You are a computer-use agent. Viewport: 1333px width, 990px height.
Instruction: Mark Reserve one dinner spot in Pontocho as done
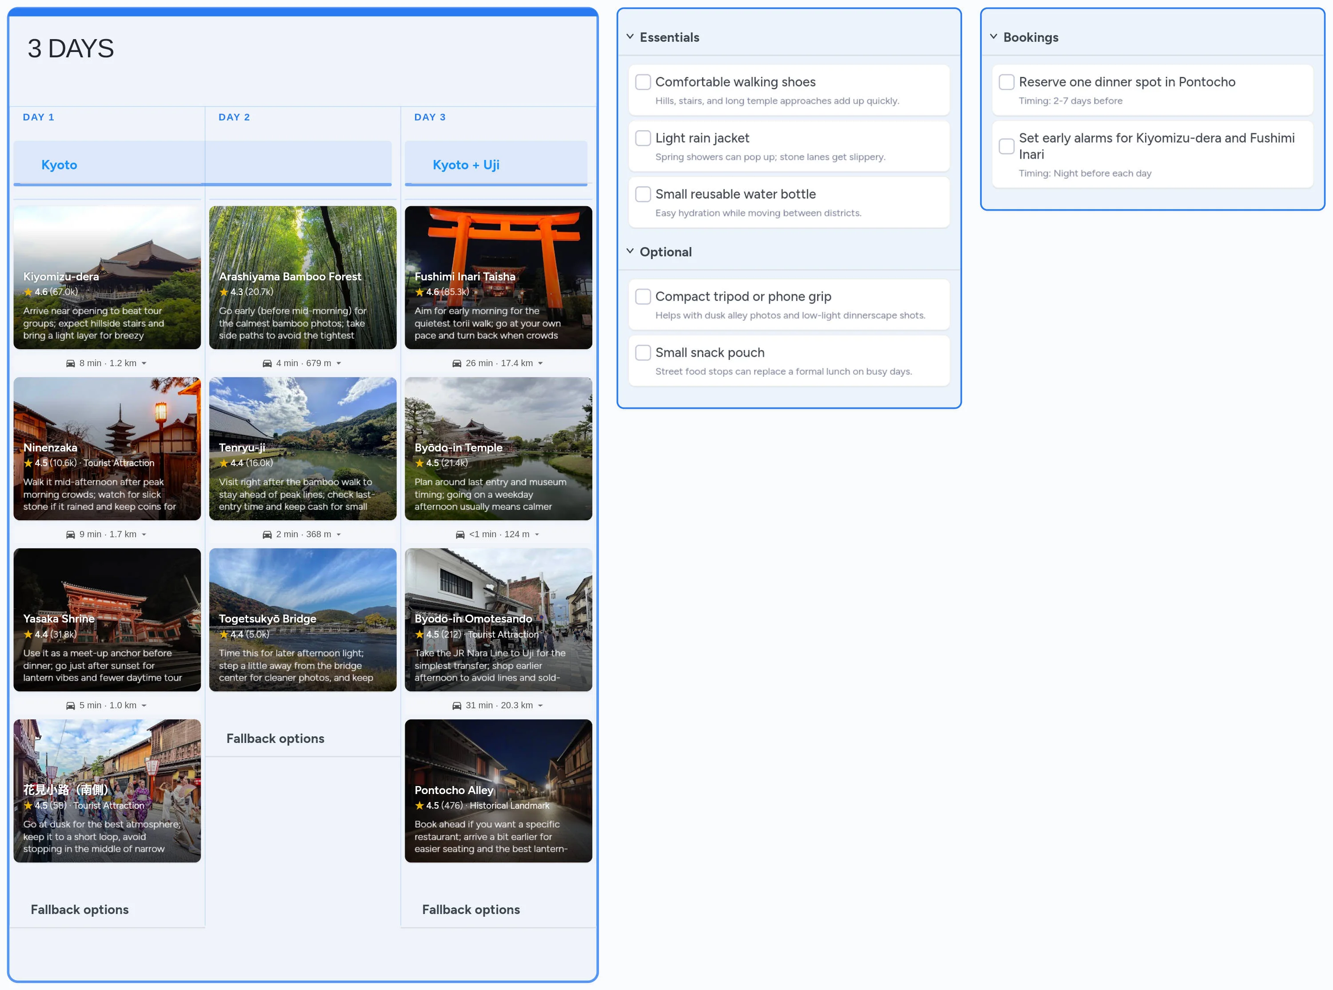click(x=1006, y=81)
